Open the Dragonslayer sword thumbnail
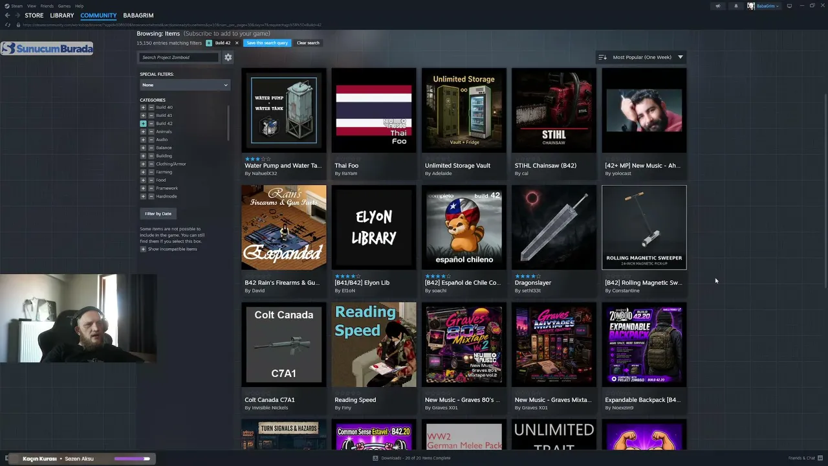 tap(554, 228)
